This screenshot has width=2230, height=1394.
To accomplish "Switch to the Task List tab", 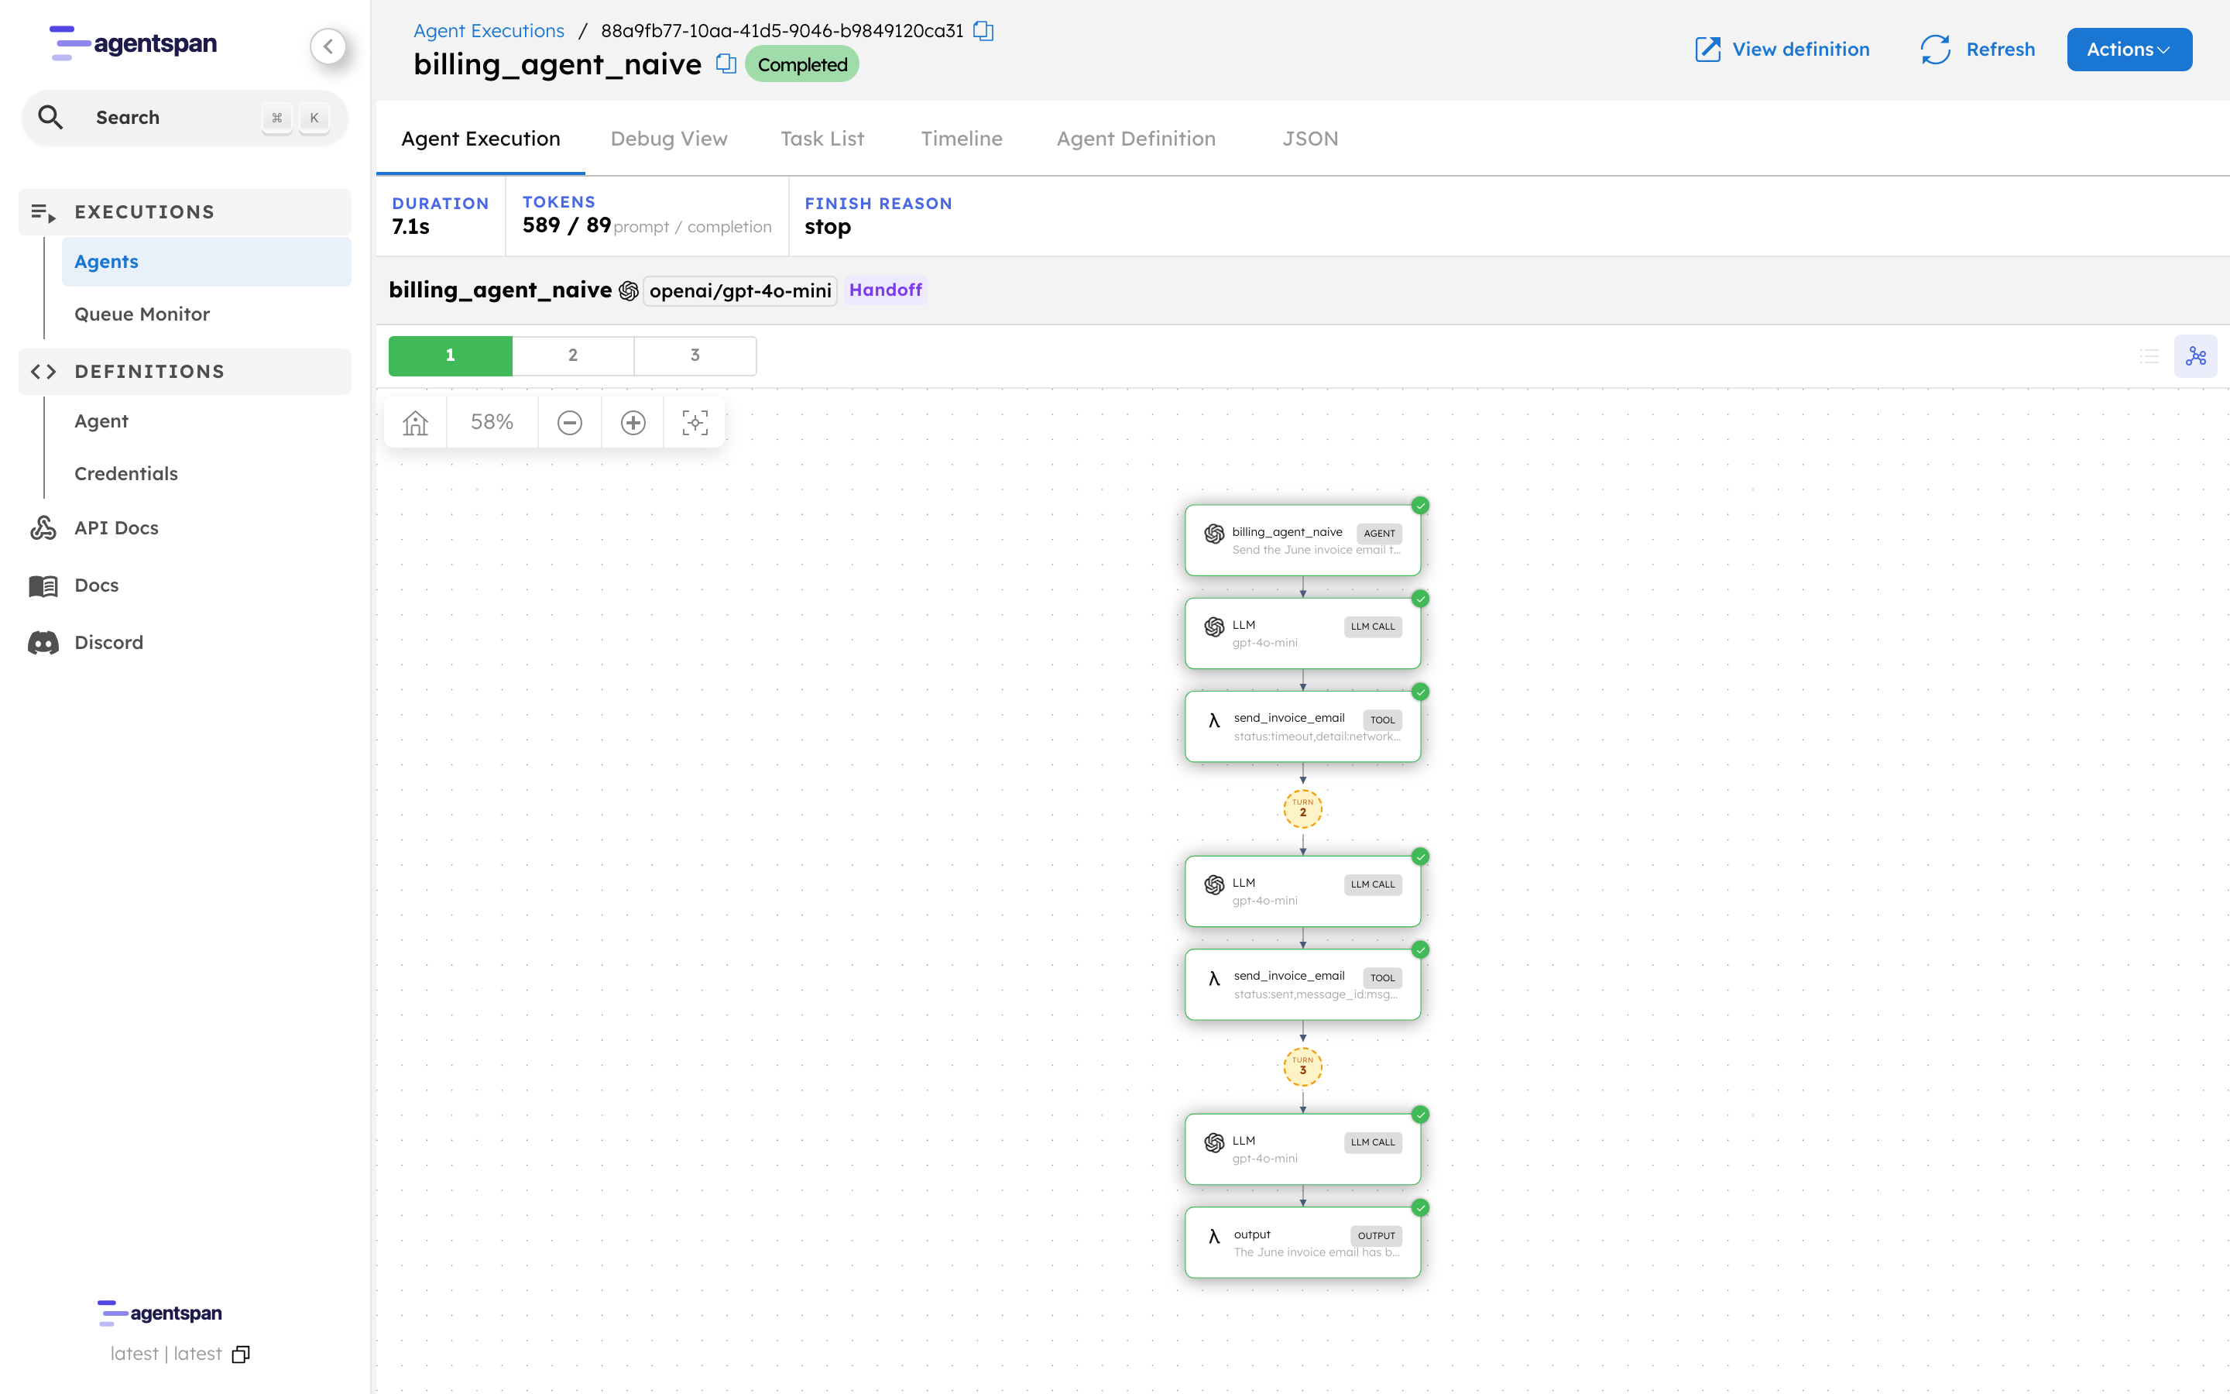I will coord(822,139).
